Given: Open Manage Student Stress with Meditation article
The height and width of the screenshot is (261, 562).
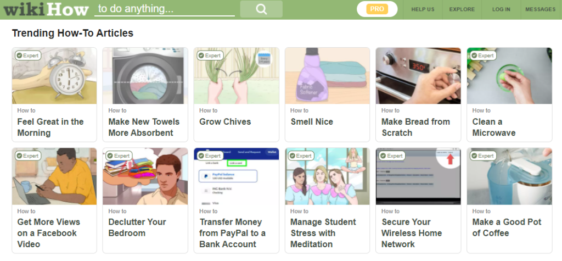Looking at the screenshot, I should click(323, 233).
